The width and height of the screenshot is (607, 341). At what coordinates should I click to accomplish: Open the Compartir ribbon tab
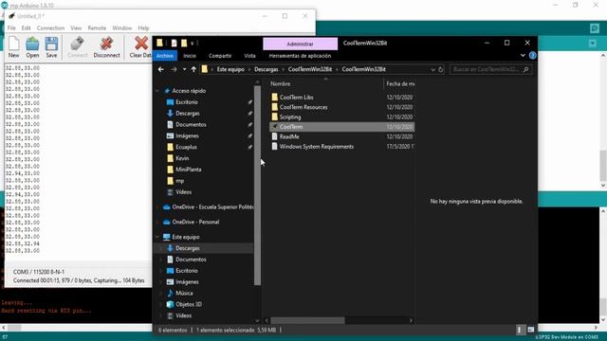(x=220, y=56)
